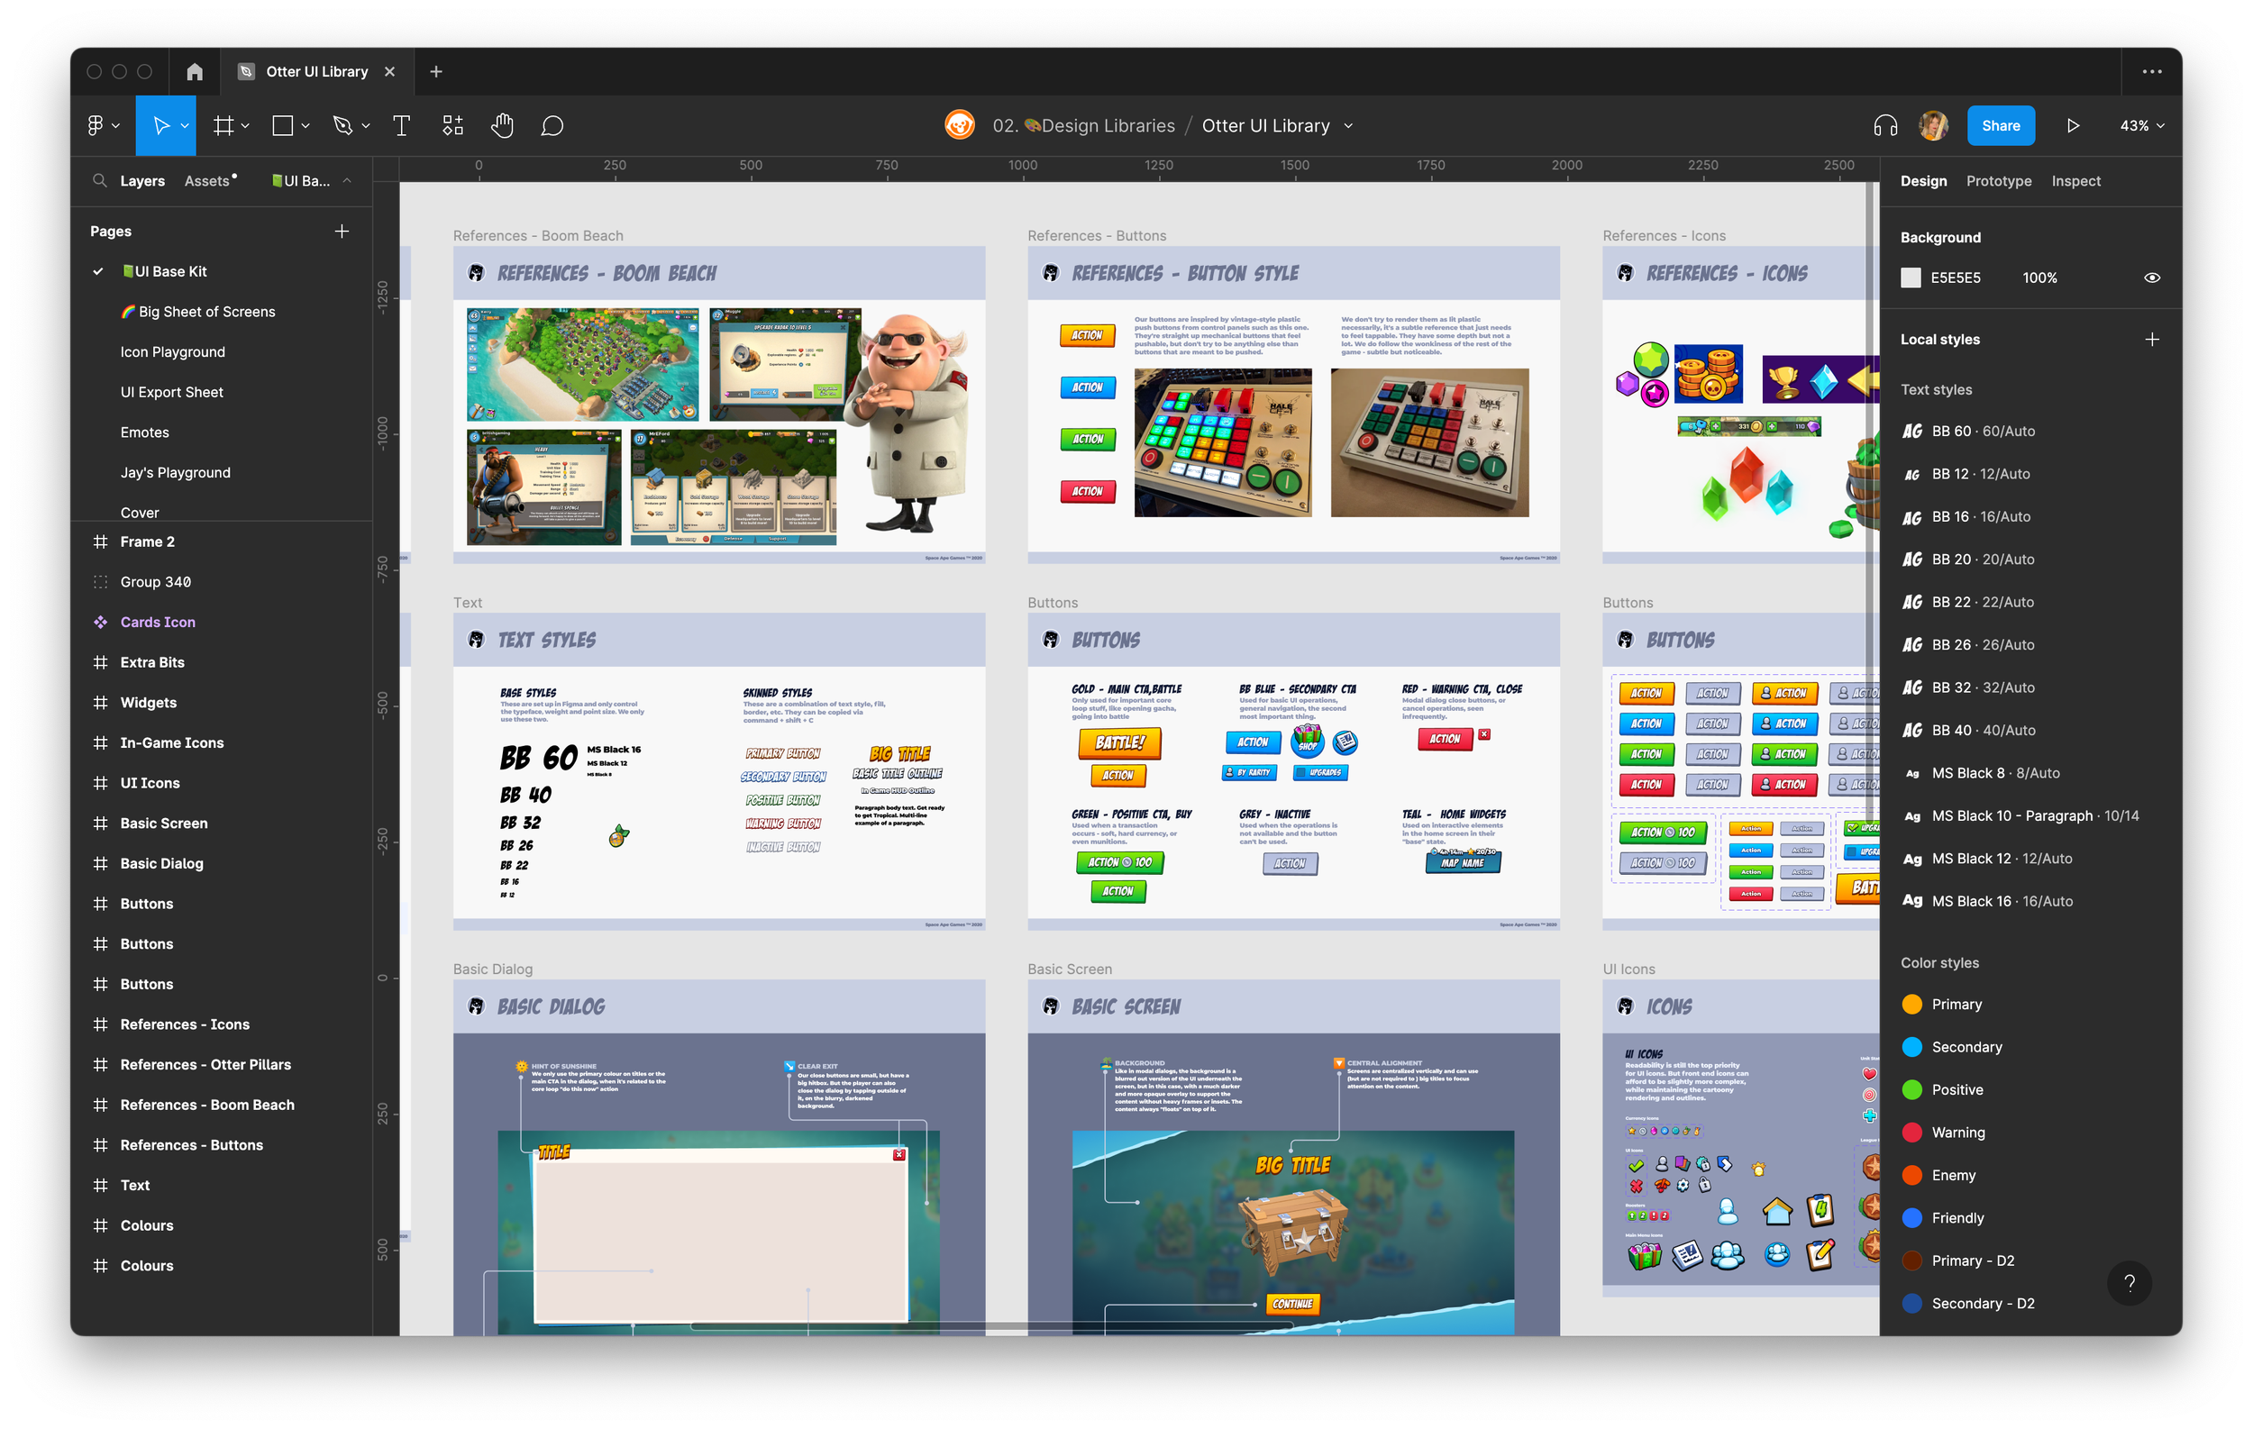Click the E5E5E5 background color swatch
Screen dimensions: 2253x1429
click(x=1911, y=278)
